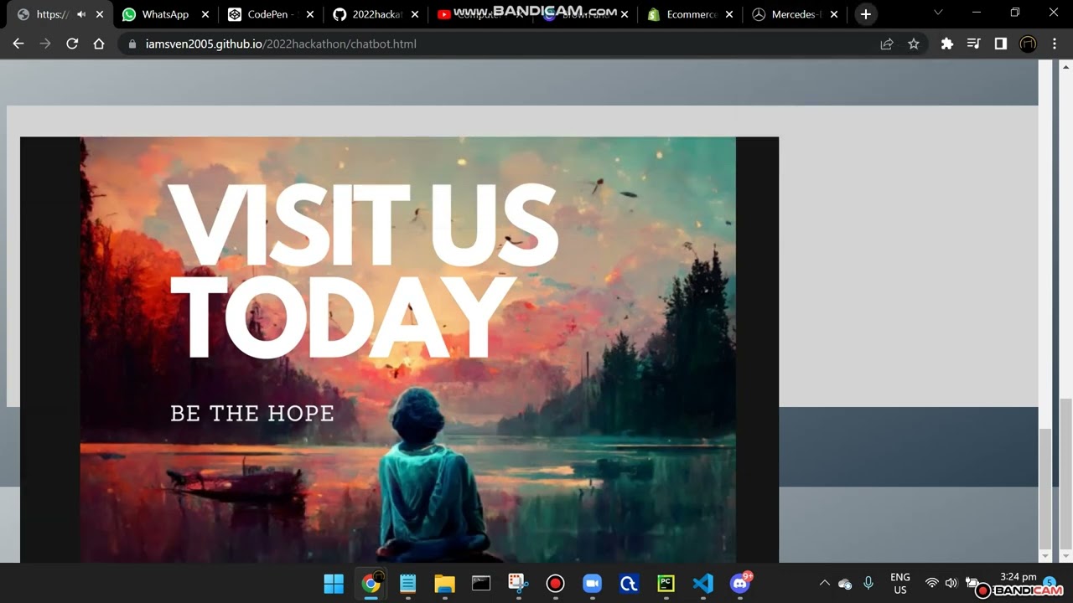The image size is (1073, 603).
Task: Toggle the microphone in the system tray
Action: (868, 583)
